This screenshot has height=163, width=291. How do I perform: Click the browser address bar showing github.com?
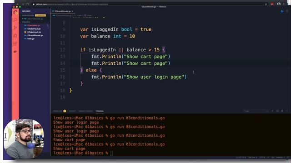tap(72, 4)
